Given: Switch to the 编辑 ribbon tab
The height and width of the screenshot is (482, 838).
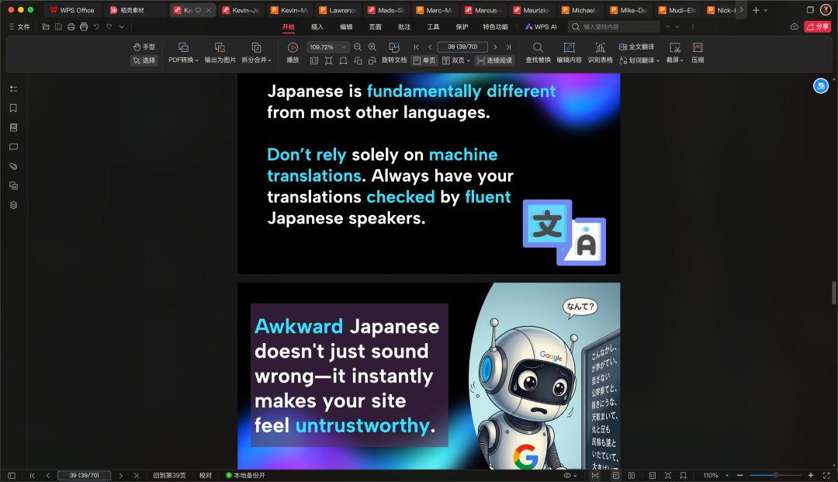Looking at the screenshot, I should (x=346, y=26).
